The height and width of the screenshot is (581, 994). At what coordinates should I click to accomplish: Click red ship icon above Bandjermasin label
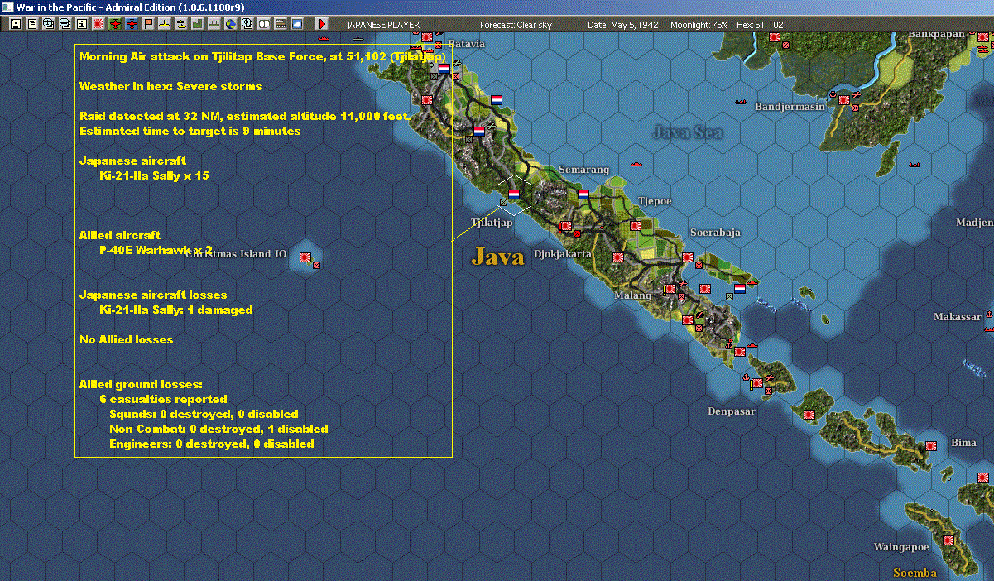[741, 101]
